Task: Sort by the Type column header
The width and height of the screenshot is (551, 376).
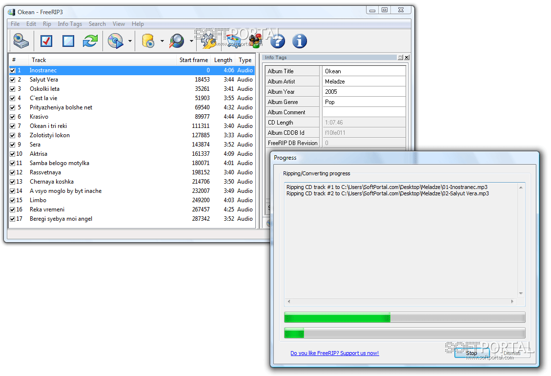Action: [x=245, y=60]
